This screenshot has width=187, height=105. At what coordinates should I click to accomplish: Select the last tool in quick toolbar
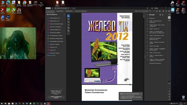[68, 31]
